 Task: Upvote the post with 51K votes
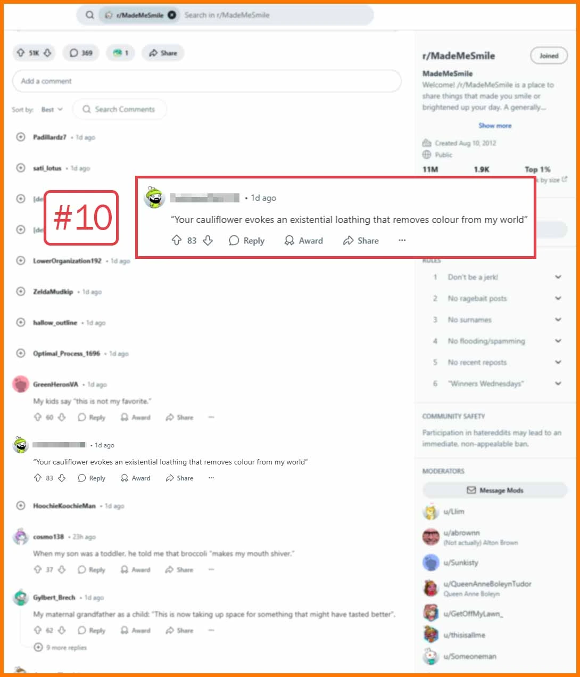tap(21, 53)
